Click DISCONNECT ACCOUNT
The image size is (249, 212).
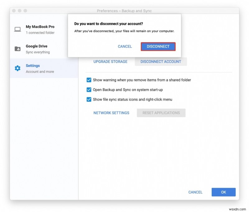[161, 62]
